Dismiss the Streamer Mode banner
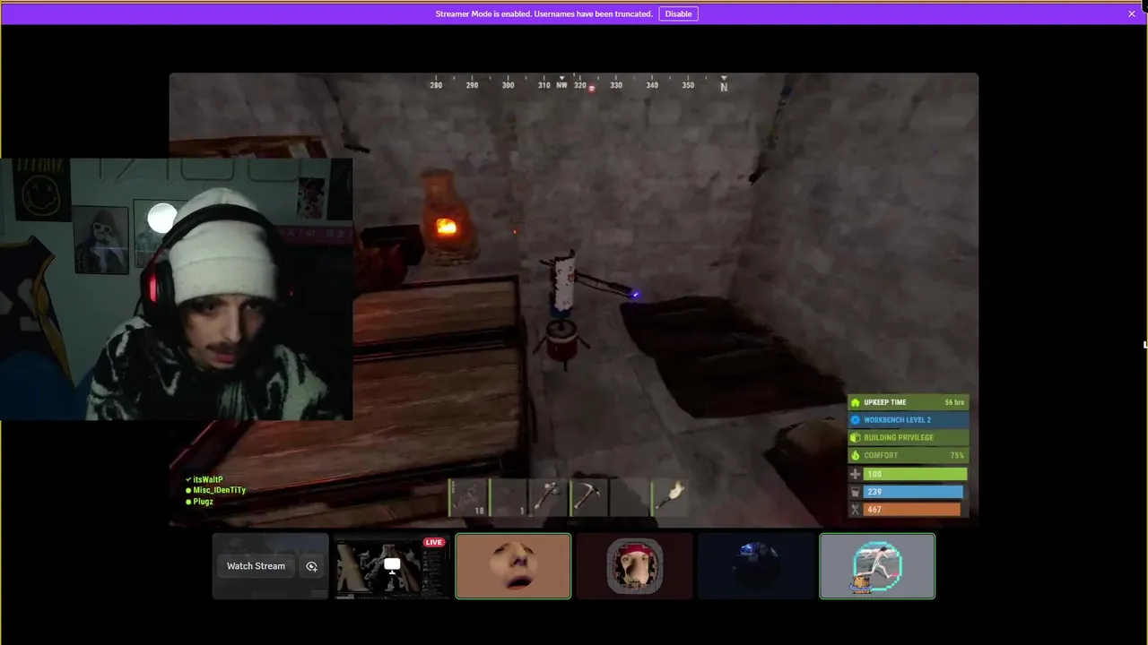Image resolution: width=1148 pixels, height=645 pixels. coord(1132,13)
